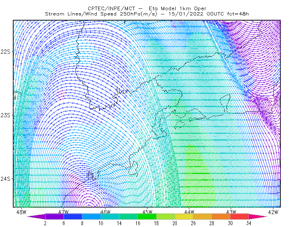Click colorbar value label "30"

tap(230, 223)
